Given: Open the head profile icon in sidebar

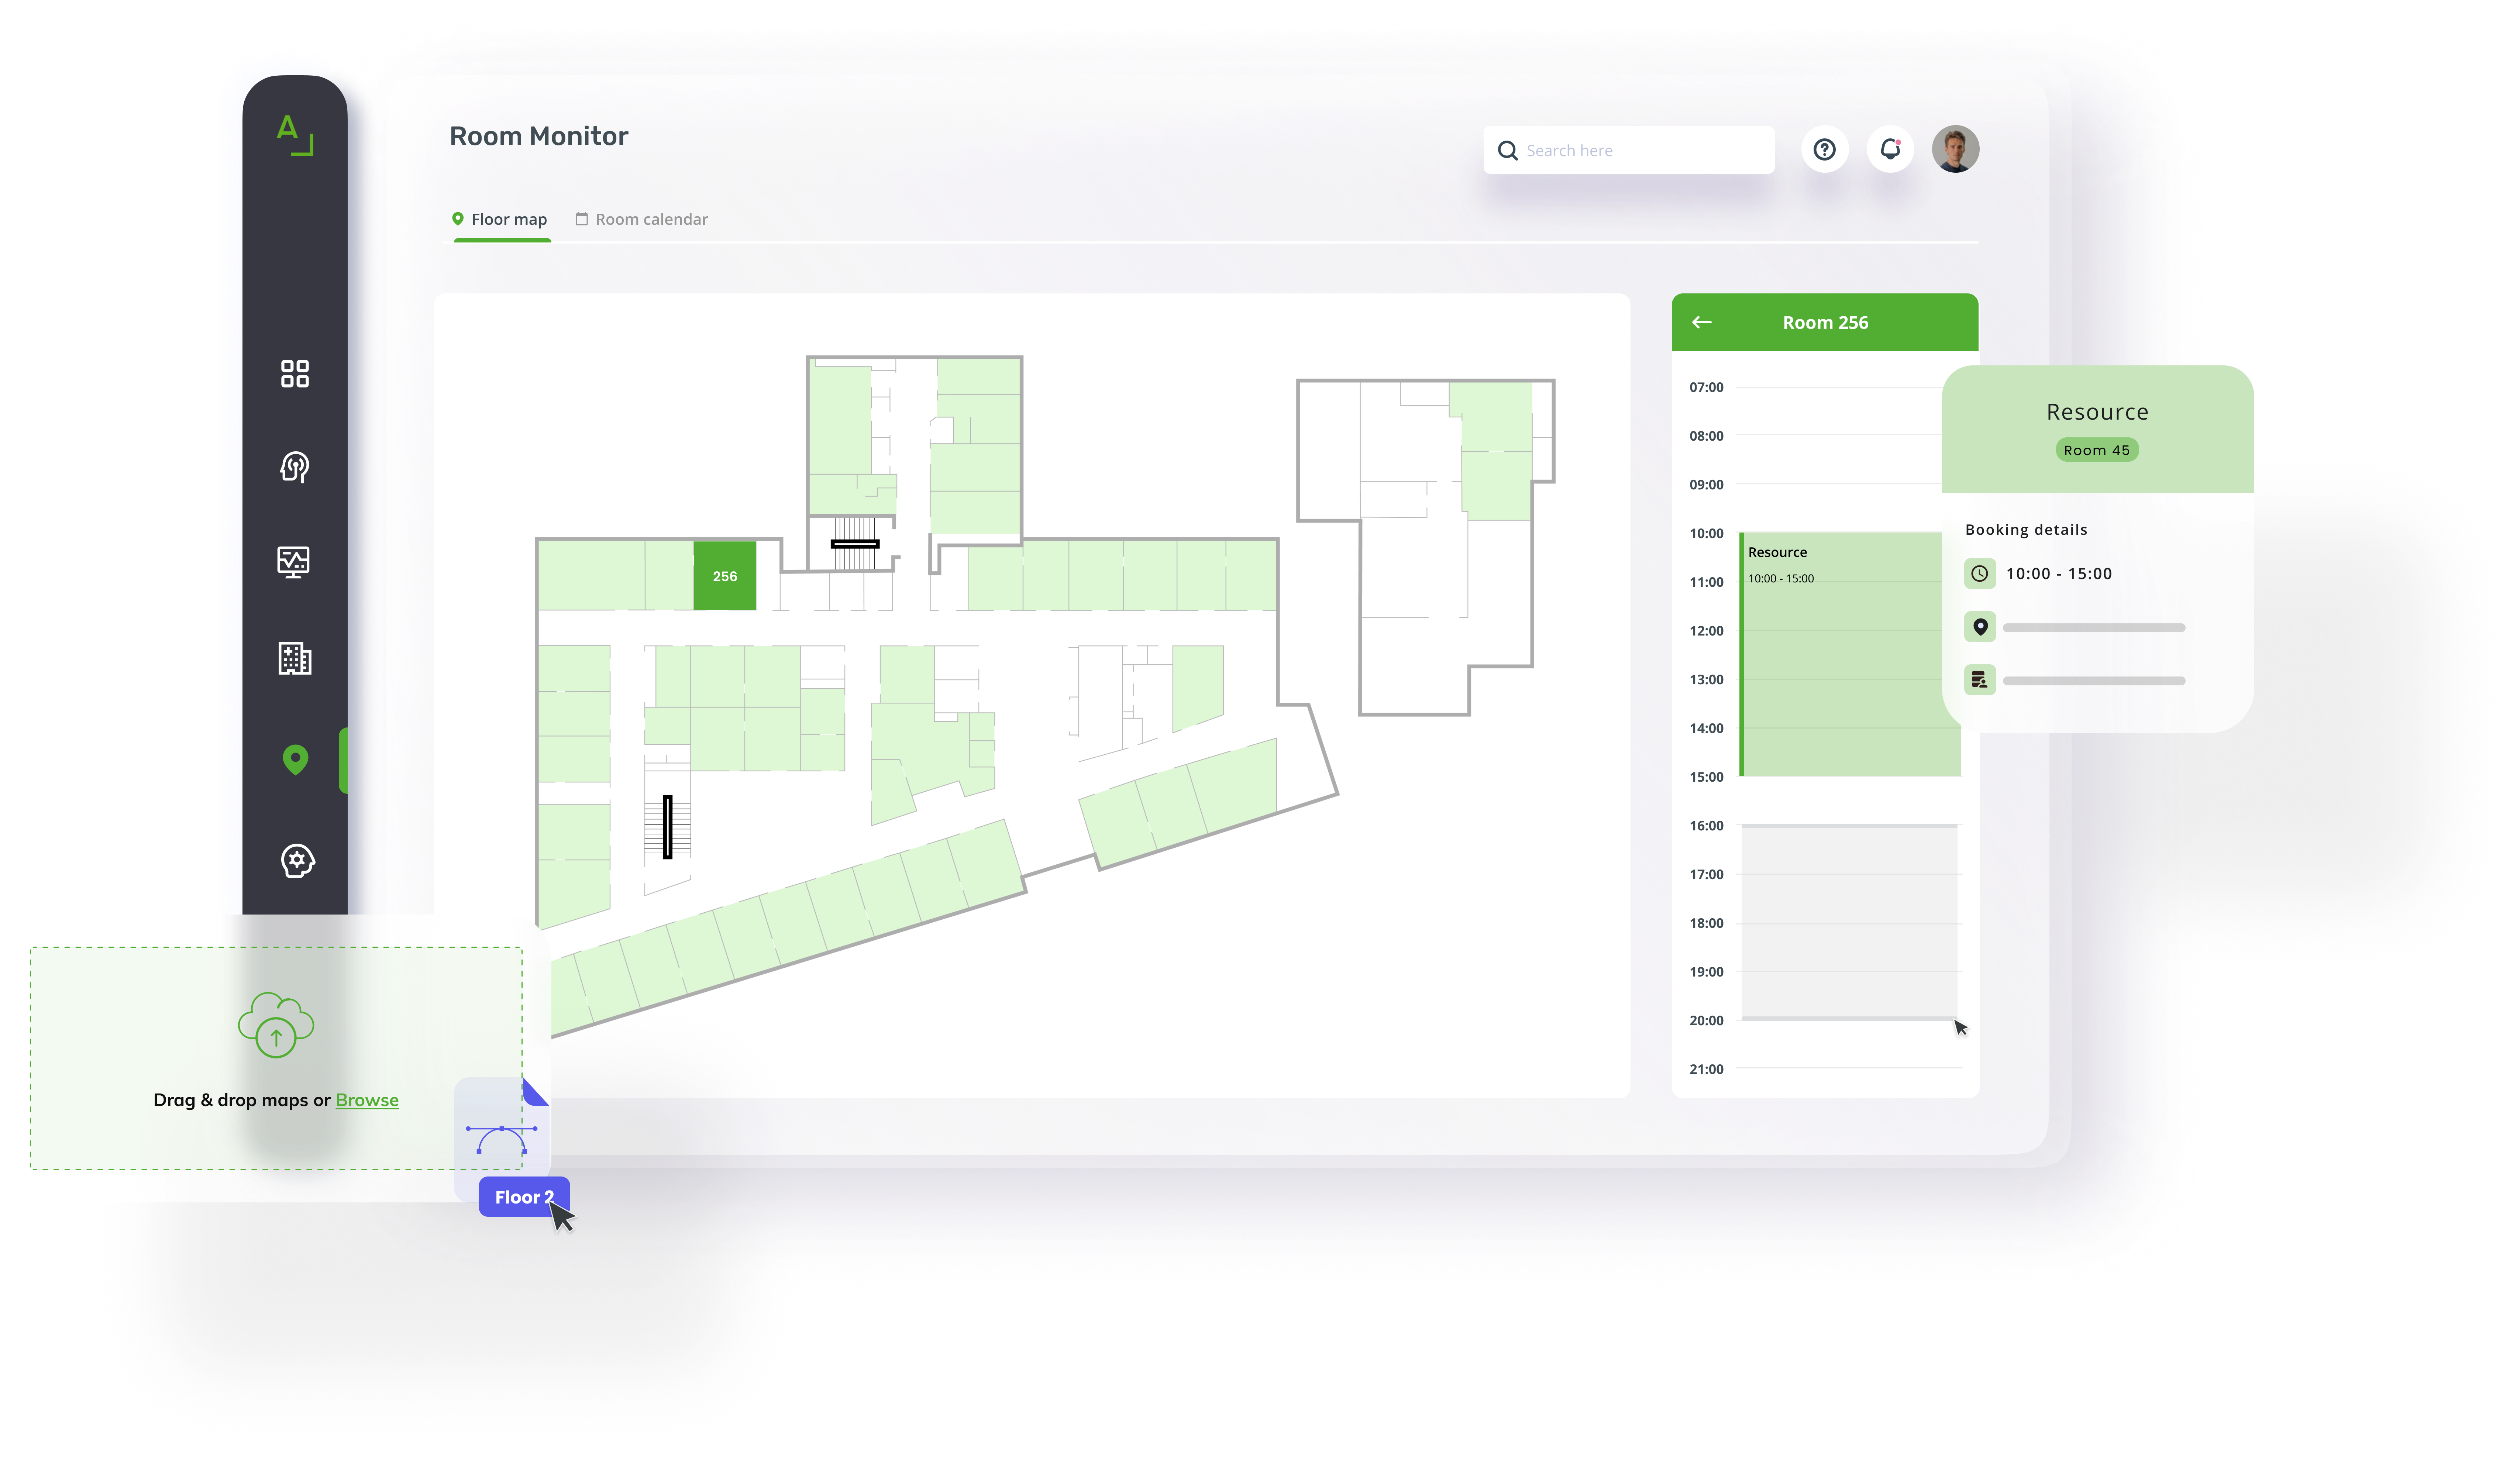Looking at the screenshot, I should 294,467.
